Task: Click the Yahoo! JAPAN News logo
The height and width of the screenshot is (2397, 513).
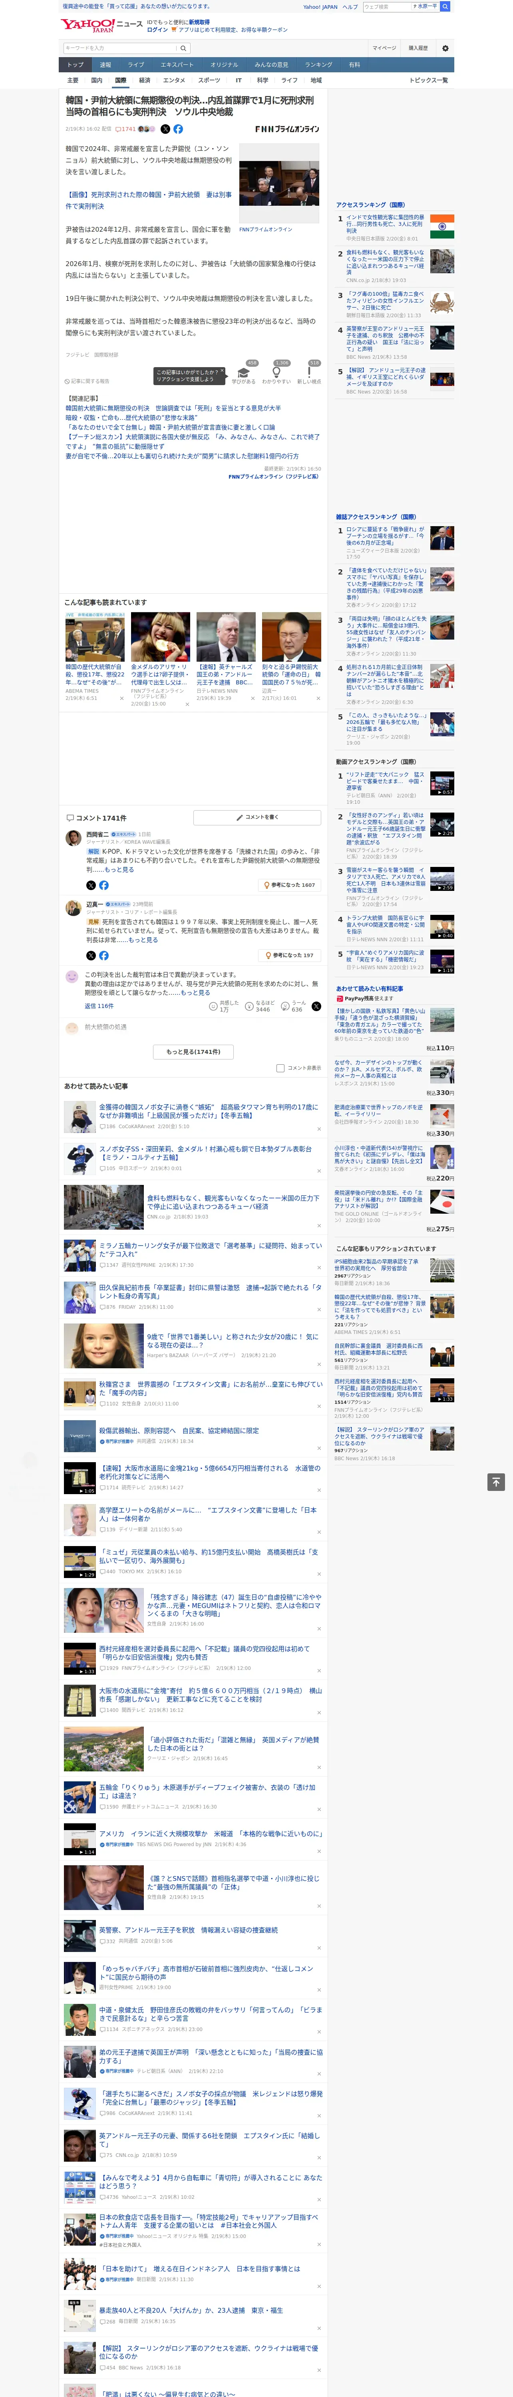Action: pyautogui.click(x=101, y=25)
